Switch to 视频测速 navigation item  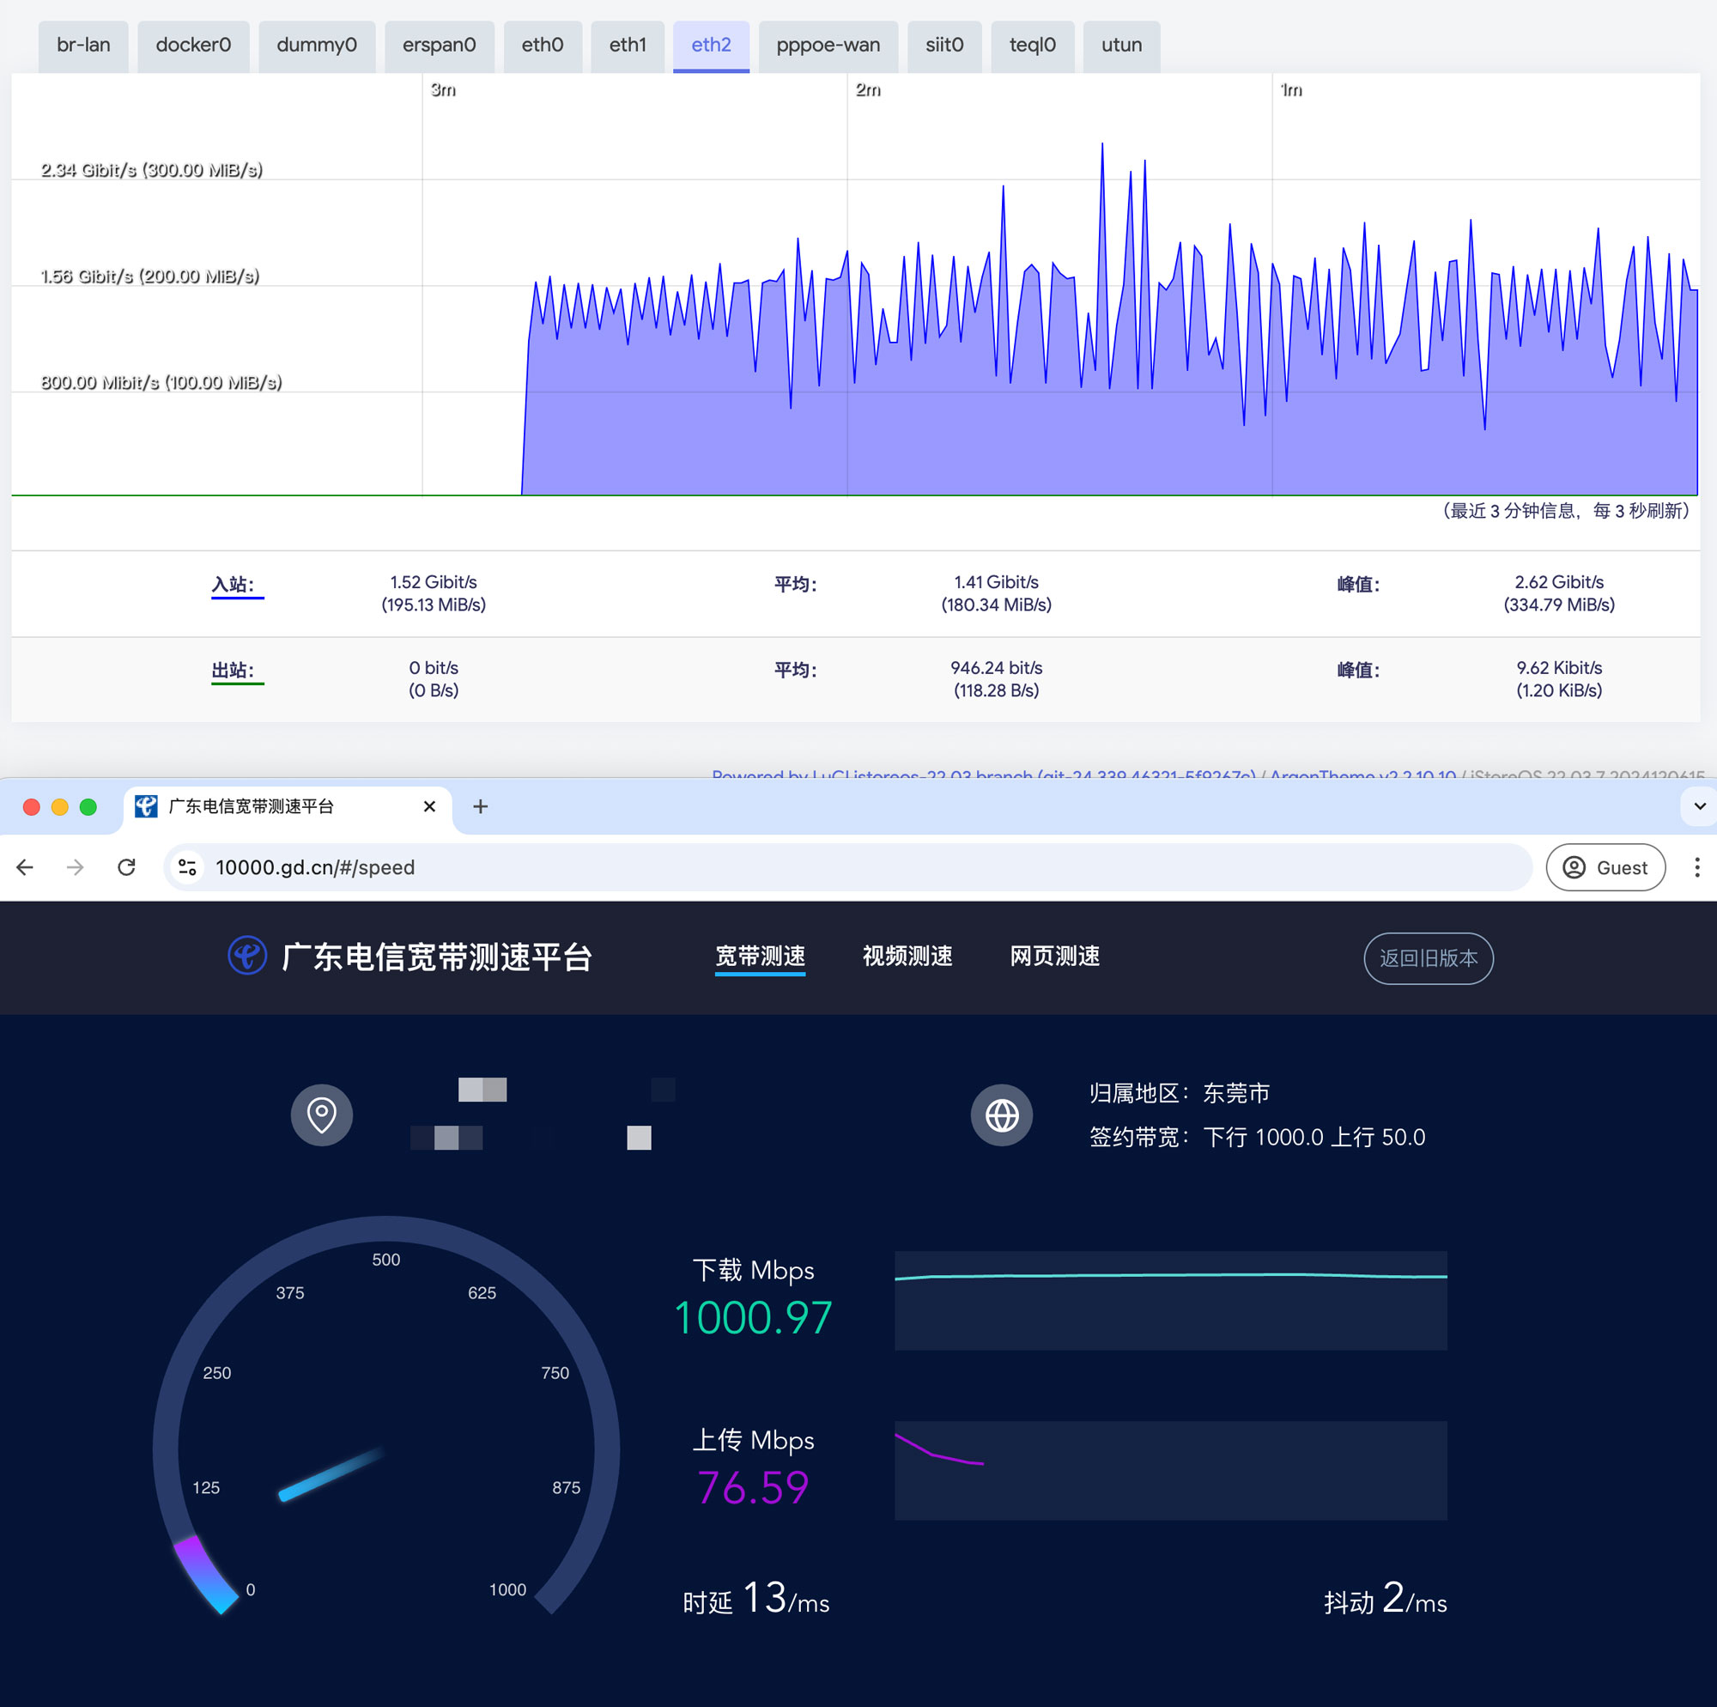[907, 956]
